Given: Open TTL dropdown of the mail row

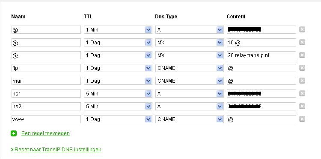Looking at the screenshot, I should [118, 81].
